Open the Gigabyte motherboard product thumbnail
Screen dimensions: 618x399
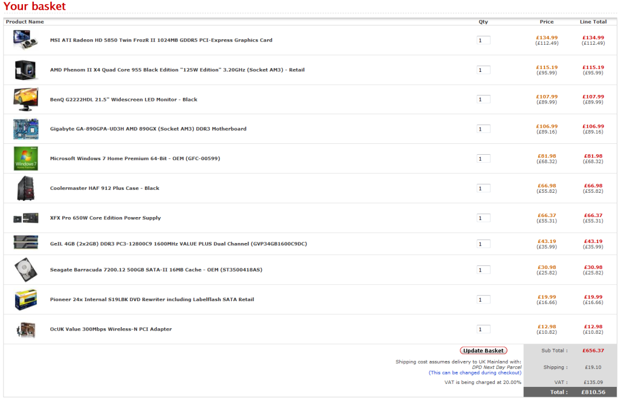tap(25, 129)
